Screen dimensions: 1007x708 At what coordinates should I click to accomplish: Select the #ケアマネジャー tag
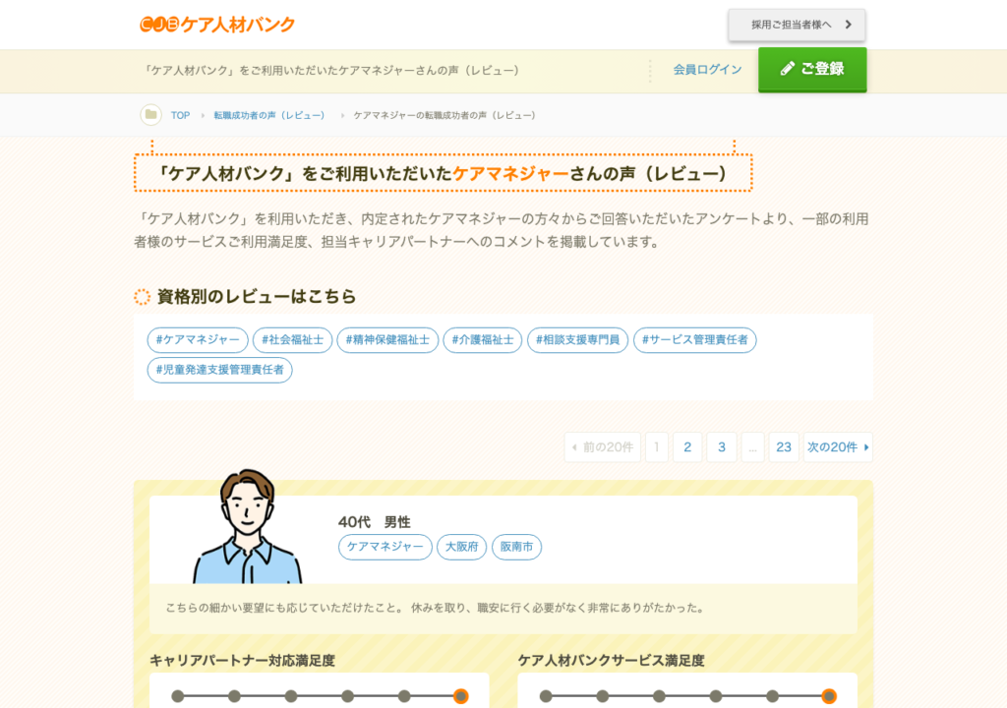[198, 340]
